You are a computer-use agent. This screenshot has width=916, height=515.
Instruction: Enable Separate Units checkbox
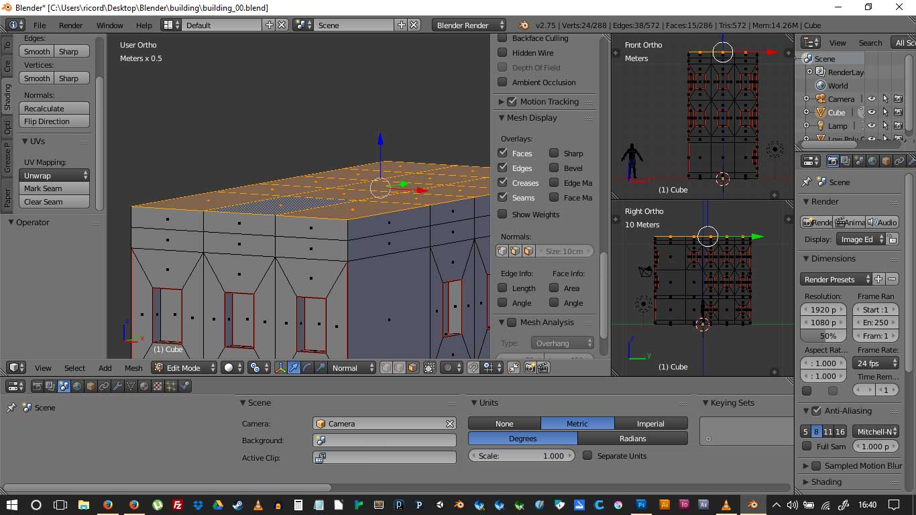click(587, 455)
